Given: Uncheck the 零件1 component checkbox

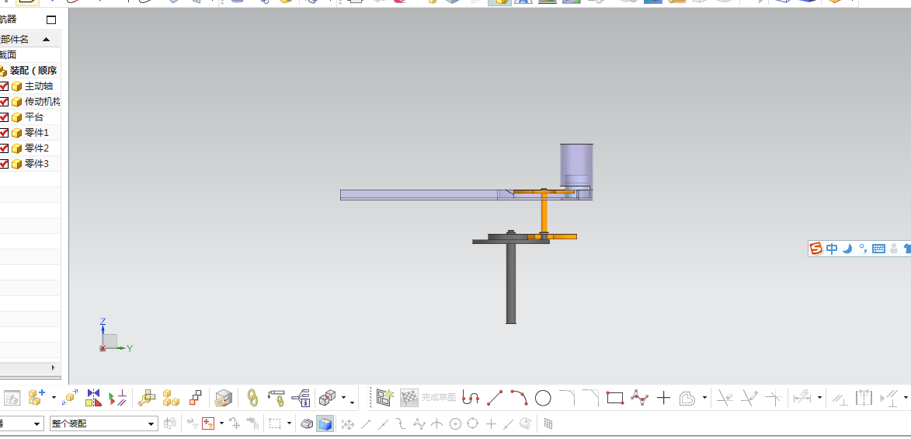Looking at the screenshot, I should (x=4, y=133).
